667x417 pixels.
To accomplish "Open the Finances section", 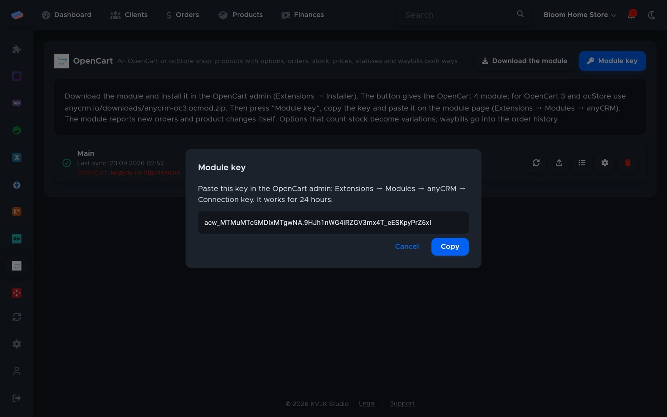I will [x=303, y=15].
